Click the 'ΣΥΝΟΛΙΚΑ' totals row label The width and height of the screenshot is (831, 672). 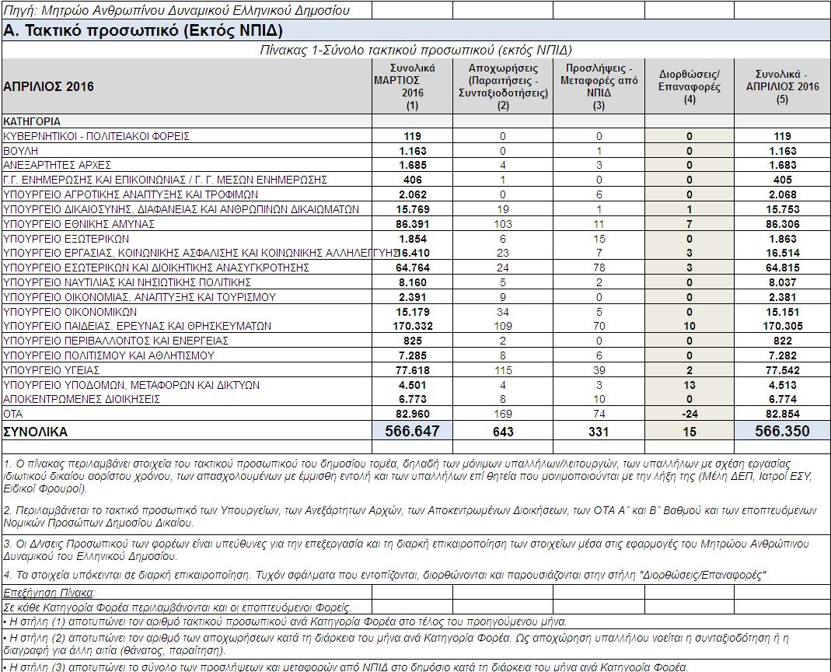tap(35, 432)
